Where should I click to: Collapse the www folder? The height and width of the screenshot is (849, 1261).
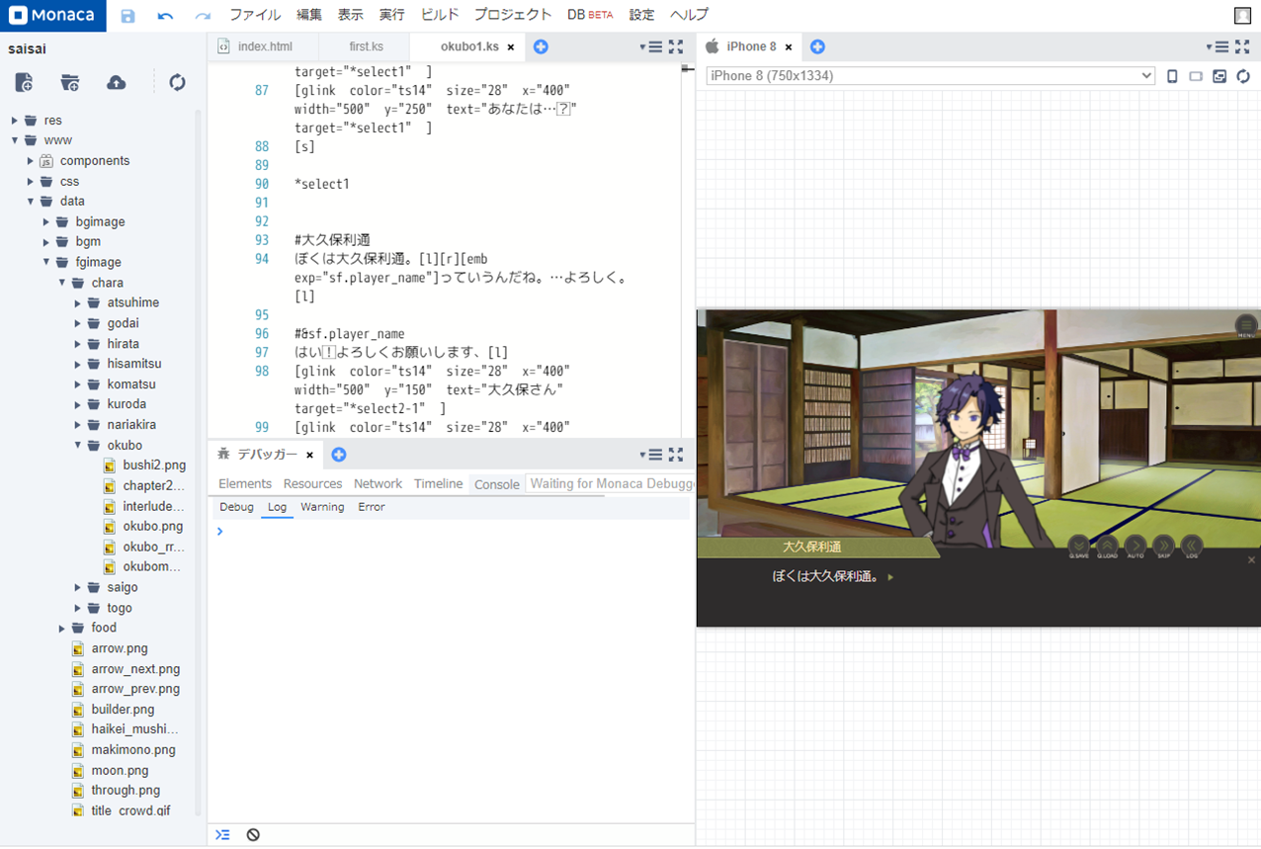[x=15, y=140]
